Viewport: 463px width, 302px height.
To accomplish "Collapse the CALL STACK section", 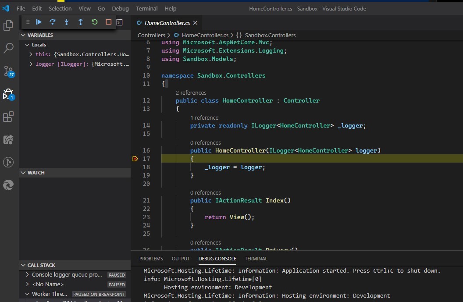I will point(23,265).
